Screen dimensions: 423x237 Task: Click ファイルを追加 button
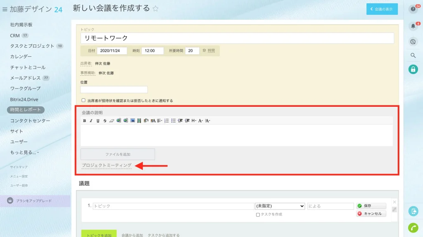[x=118, y=154]
